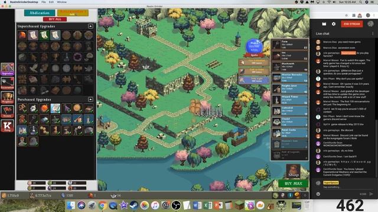The height and width of the screenshot is (212, 378).
Task: Open Steam from the dock
Action: pos(134,206)
